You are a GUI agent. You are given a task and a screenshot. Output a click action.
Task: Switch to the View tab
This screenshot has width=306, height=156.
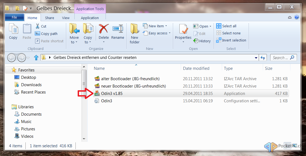coord(66,18)
